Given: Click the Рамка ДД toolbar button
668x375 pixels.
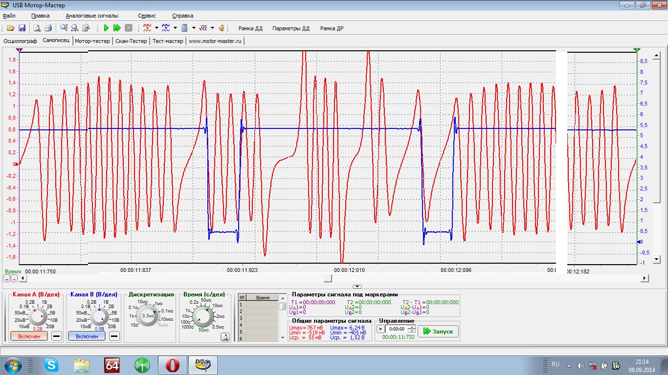Looking at the screenshot, I should click(250, 28).
